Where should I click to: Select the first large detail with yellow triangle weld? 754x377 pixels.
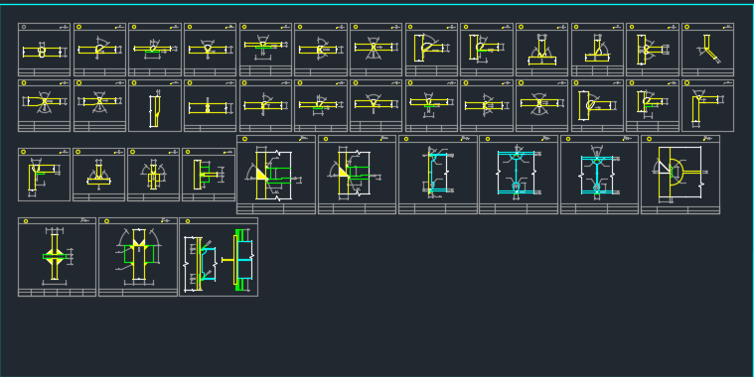(276, 175)
